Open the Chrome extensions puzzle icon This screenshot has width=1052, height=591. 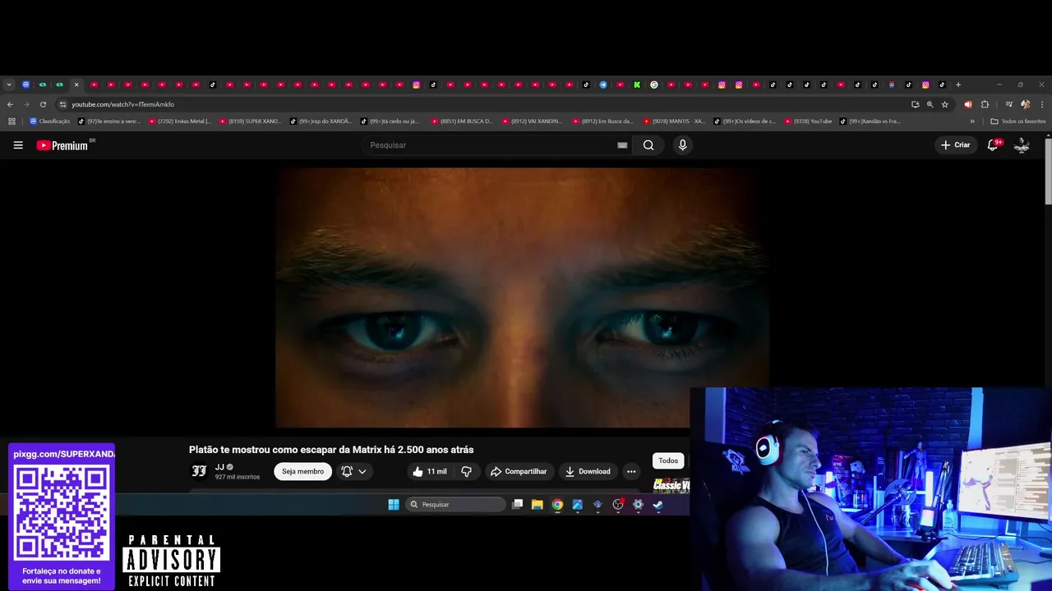point(985,104)
